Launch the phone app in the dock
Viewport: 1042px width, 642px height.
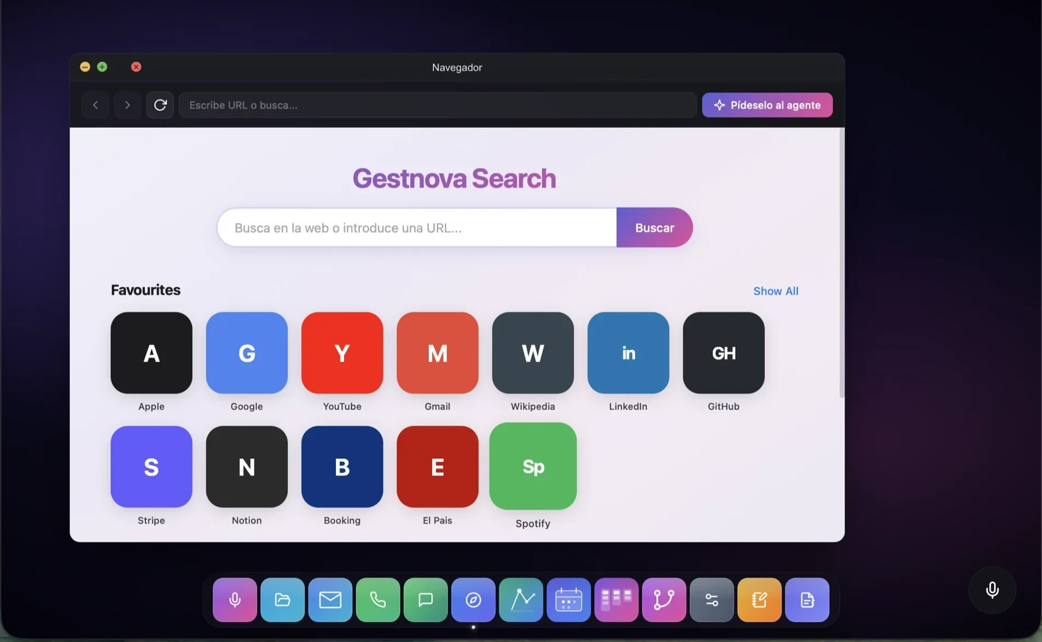coord(378,600)
